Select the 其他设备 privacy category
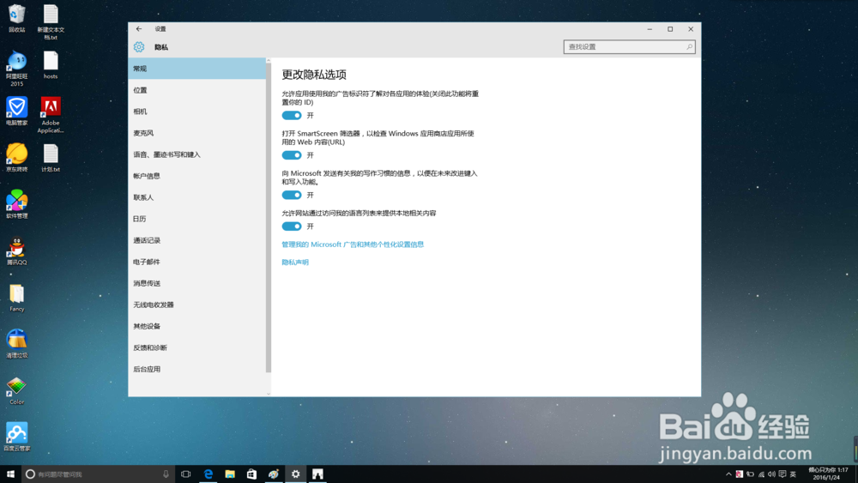Image resolution: width=858 pixels, height=483 pixels. [x=197, y=327]
